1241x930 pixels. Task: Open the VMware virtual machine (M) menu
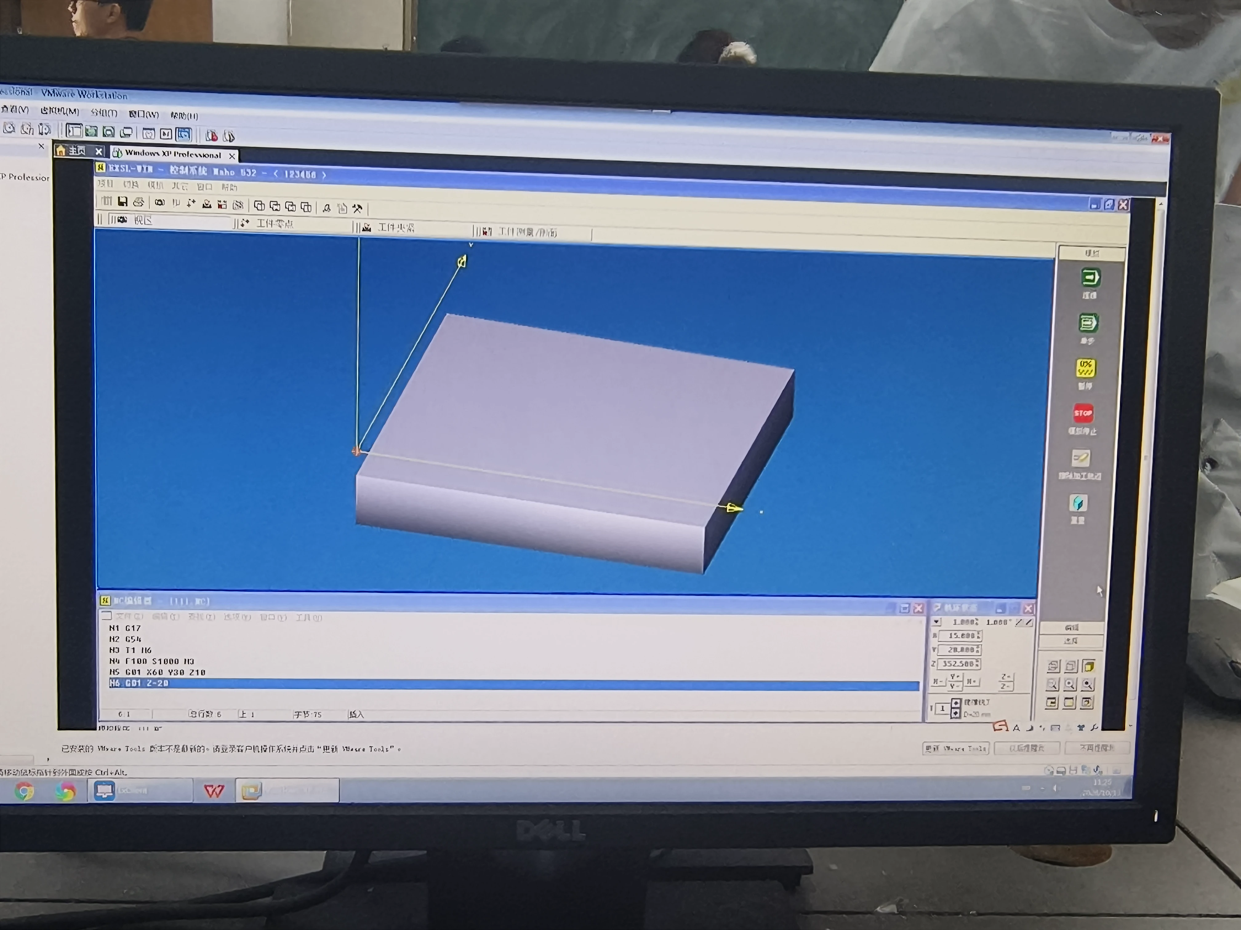(x=59, y=111)
